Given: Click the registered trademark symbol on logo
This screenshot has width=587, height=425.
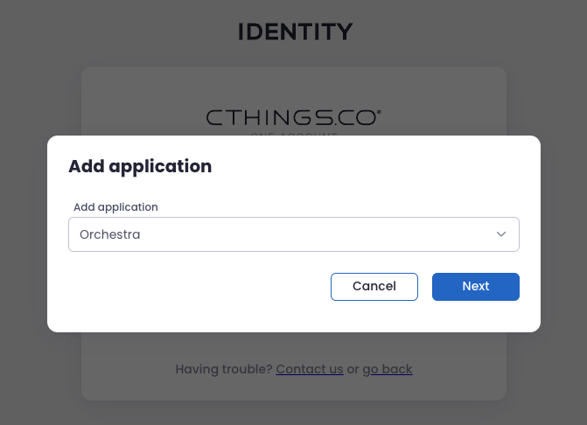Looking at the screenshot, I should click(x=379, y=111).
